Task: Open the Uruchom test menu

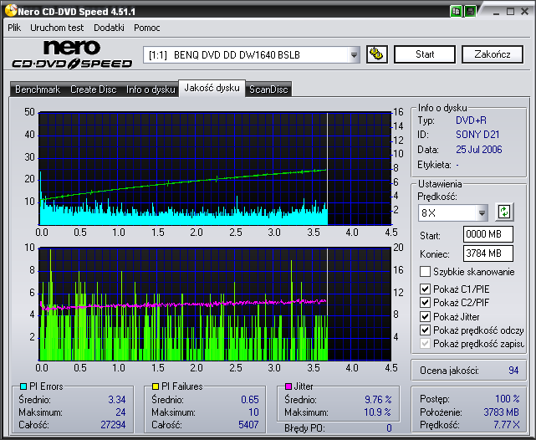Action: [57, 28]
